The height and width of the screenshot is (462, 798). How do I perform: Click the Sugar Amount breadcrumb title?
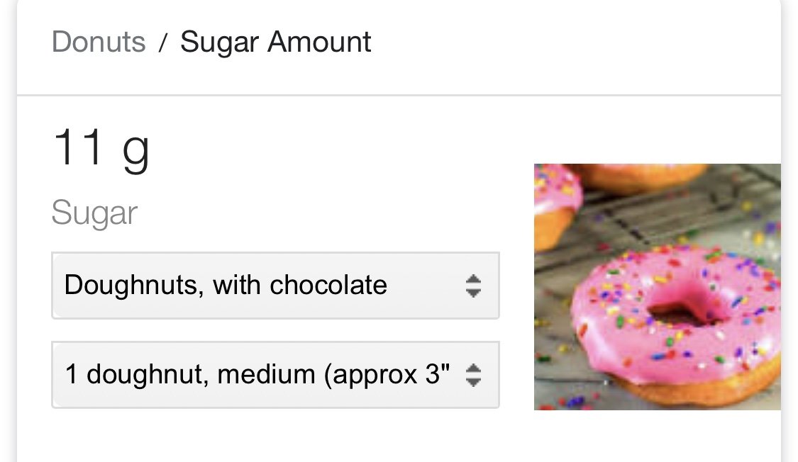pos(275,43)
